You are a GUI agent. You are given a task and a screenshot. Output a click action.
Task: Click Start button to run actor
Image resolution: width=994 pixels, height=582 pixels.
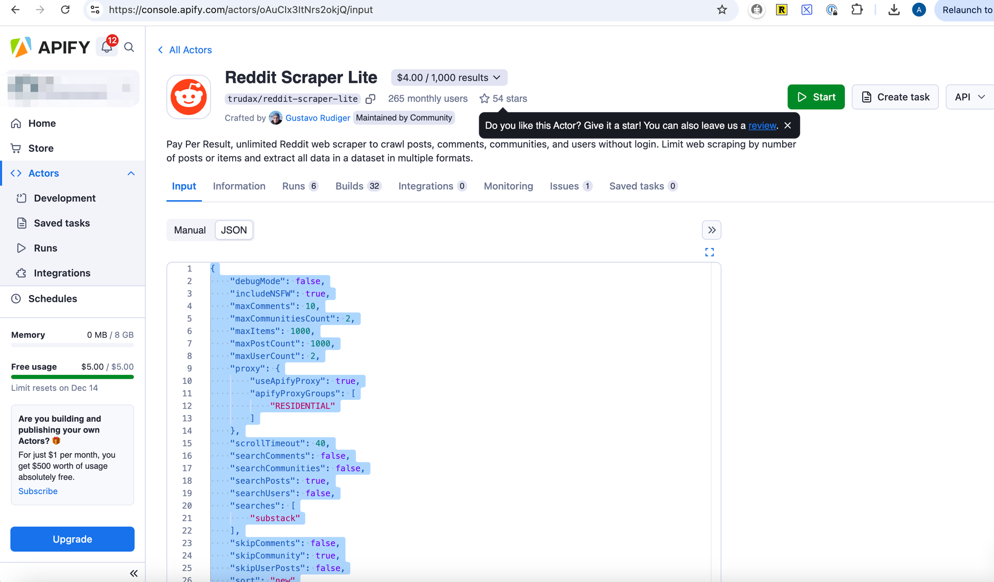click(816, 97)
